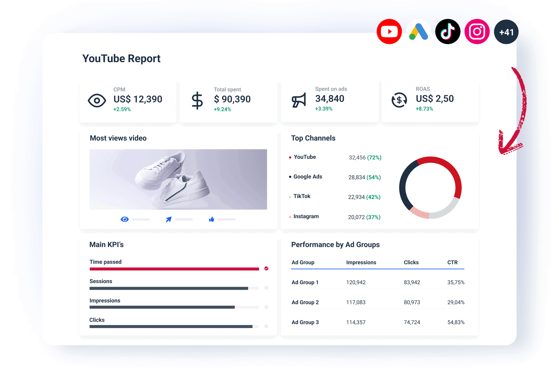Click the US$ 2,50 ROAS value

[435, 98]
